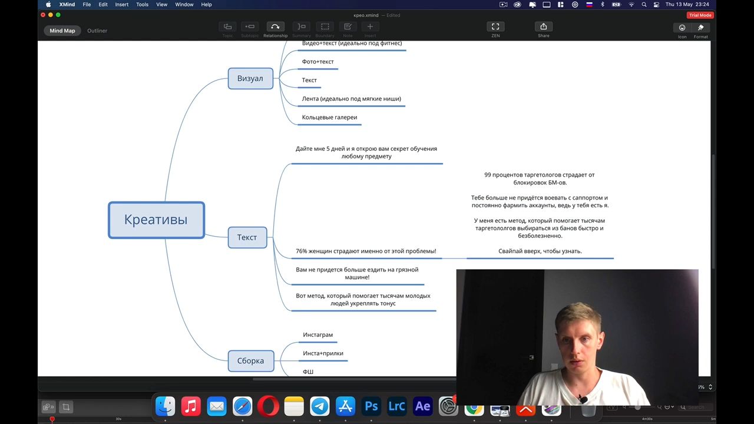Viewport: 754px width, 424px height.
Task: Select the Визуал topic node
Action: point(250,78)
